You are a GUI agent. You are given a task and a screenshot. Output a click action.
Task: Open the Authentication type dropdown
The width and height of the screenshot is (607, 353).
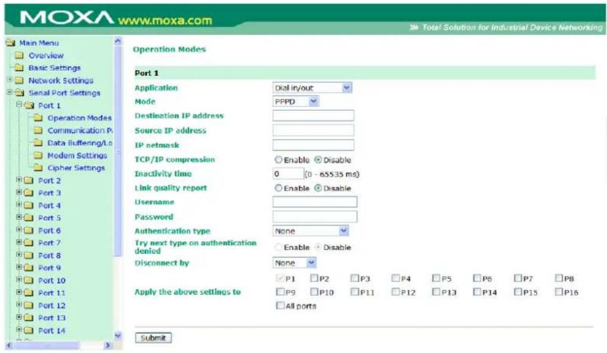pos(310,231)
